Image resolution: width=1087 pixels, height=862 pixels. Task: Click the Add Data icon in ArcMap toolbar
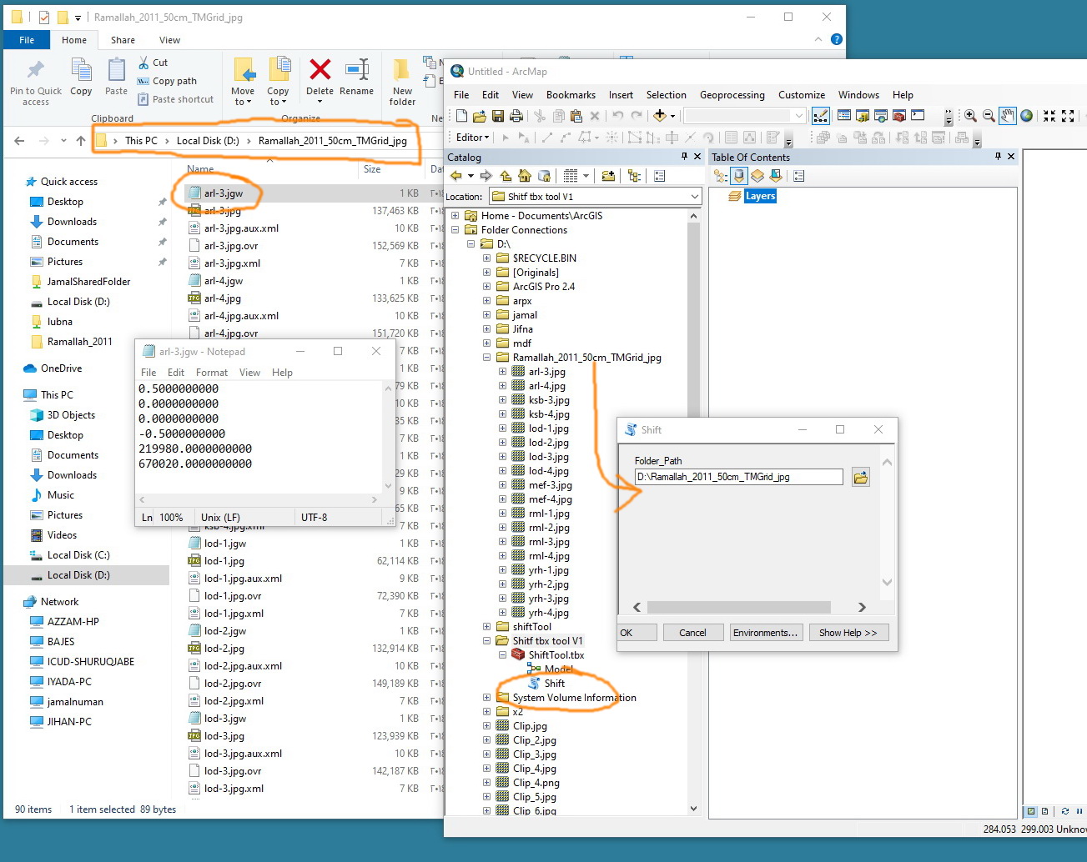[660, 116]
